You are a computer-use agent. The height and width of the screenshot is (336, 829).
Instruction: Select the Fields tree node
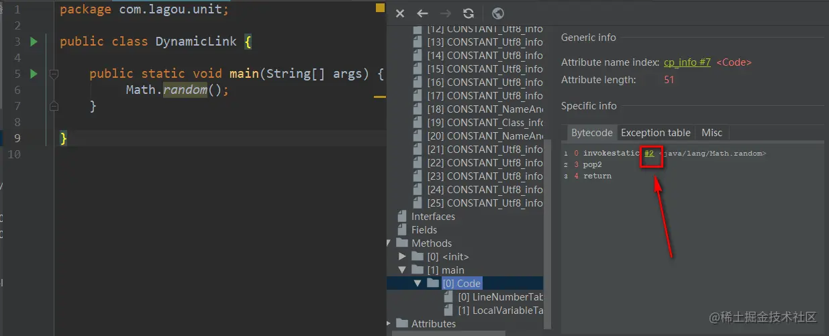[424, 230]
